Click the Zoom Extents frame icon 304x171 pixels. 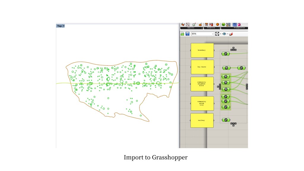coord(217,34)
